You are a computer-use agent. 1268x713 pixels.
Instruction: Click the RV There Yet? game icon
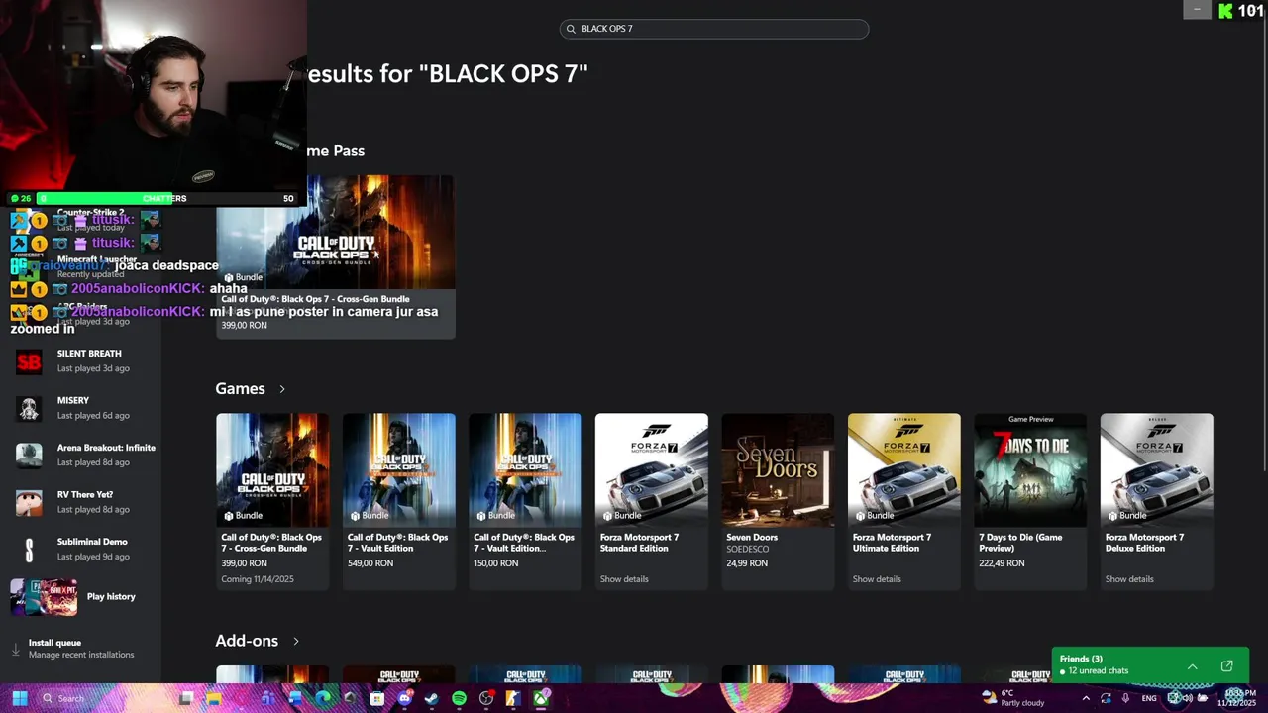coord(29,502)
